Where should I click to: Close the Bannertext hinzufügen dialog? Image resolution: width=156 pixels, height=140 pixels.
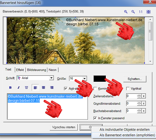pos(150,2)
